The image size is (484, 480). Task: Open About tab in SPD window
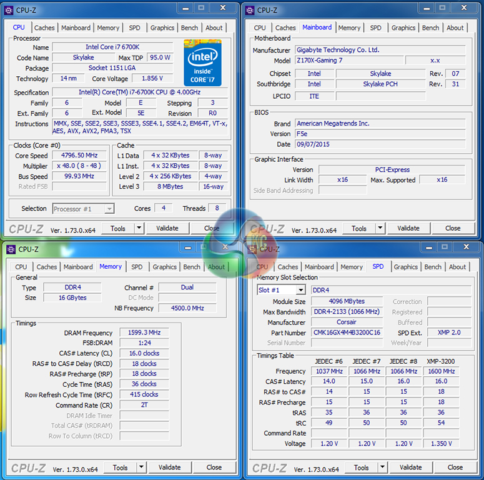[457, 267]
